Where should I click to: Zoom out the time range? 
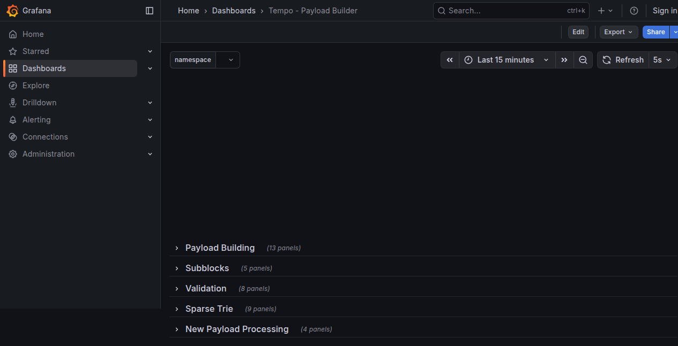[583, 60]
